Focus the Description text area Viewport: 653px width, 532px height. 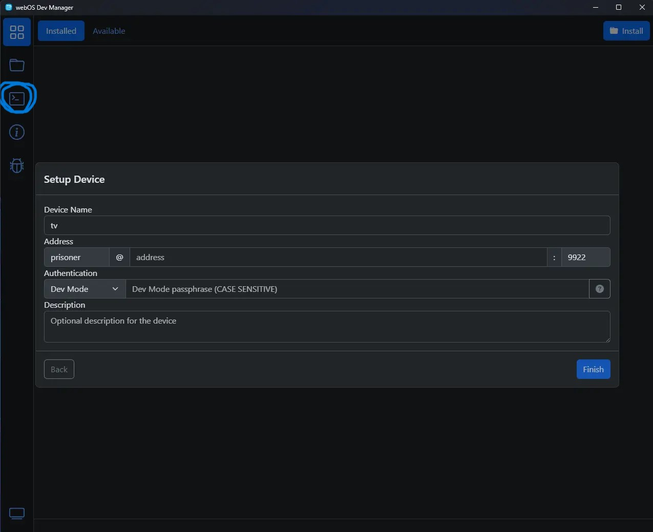pos(327,327)
